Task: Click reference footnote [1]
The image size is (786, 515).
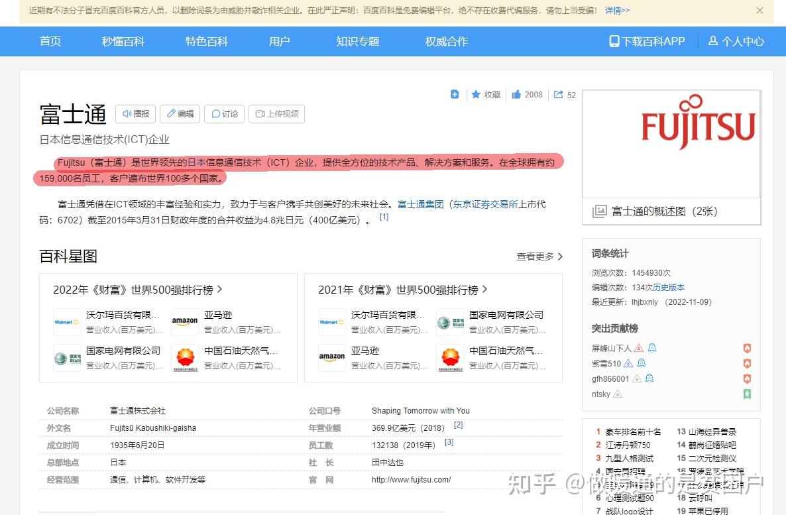Action: [x=384, y=217]
